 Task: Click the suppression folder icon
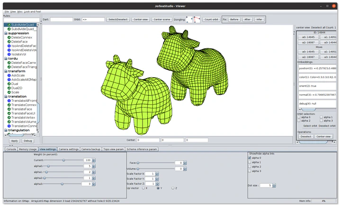pyautogui.click(x=6, y=33)
